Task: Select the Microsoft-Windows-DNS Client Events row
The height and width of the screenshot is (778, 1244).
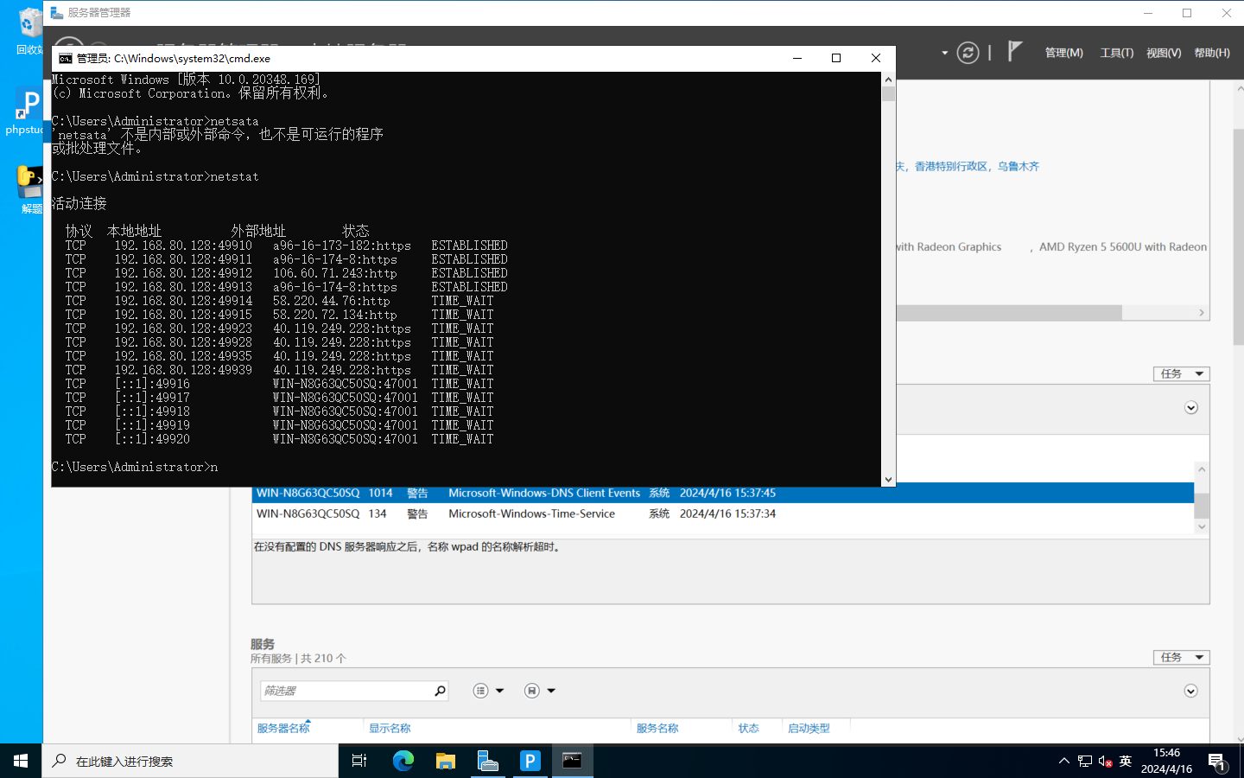Action: 722,493
